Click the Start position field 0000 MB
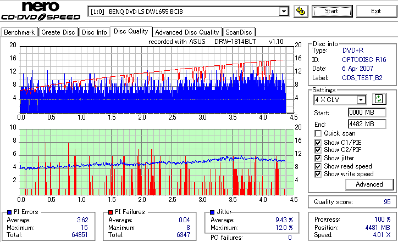The height and width of the screenshot is (242, 398). pyautogui.click(x=367, y=112)
